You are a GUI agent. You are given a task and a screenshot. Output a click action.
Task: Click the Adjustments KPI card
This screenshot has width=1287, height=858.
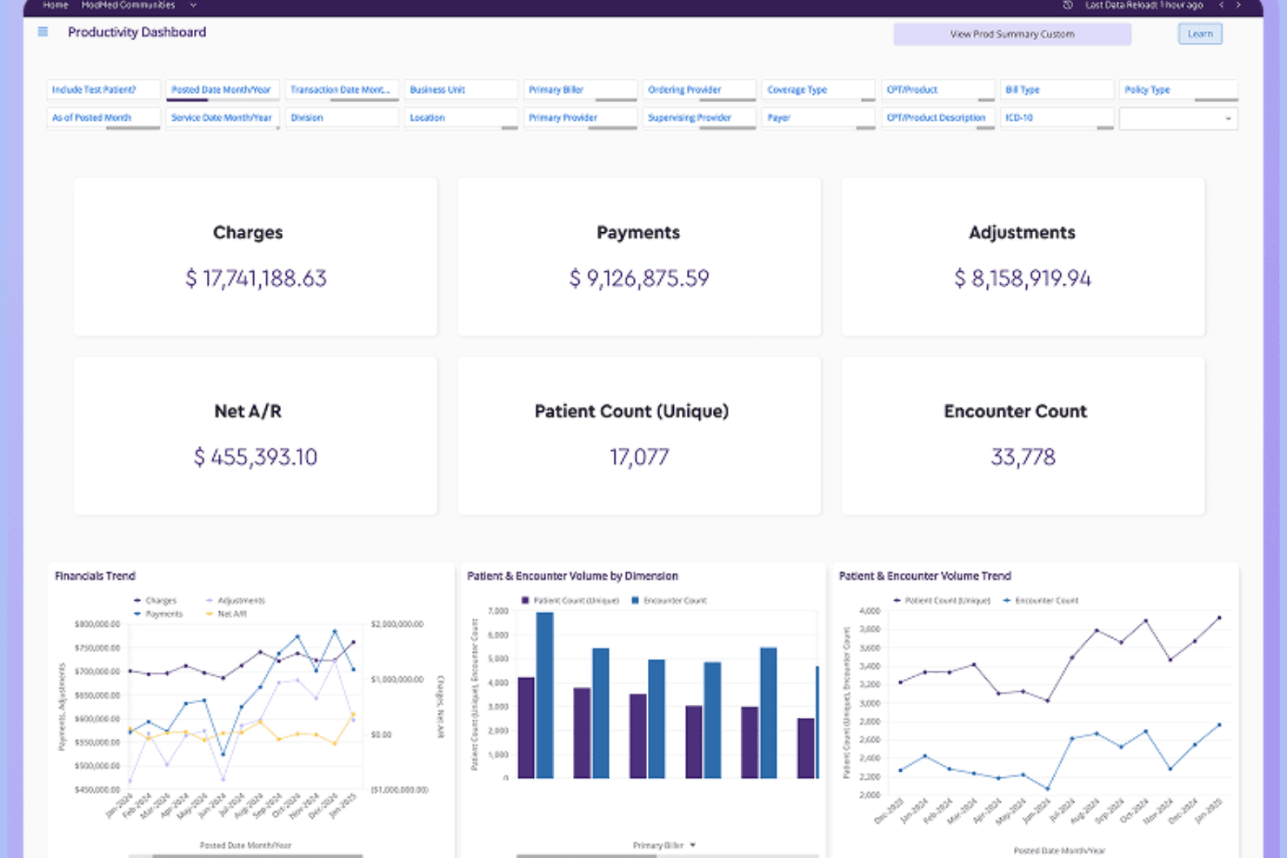click(1023, 257)
